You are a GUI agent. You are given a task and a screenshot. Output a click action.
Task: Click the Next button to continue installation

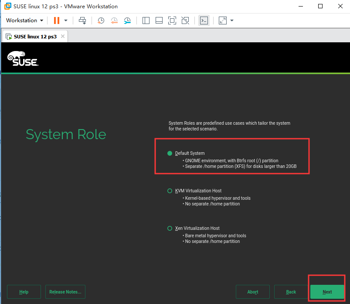pyautogui.click(x=327, y=292)
